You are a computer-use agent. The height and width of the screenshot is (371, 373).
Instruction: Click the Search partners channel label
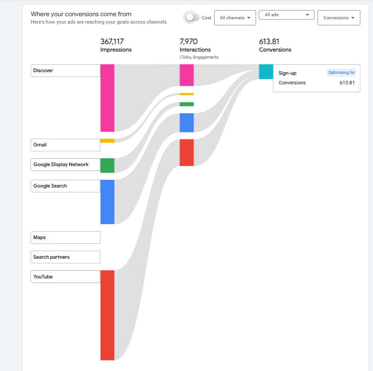65,257
